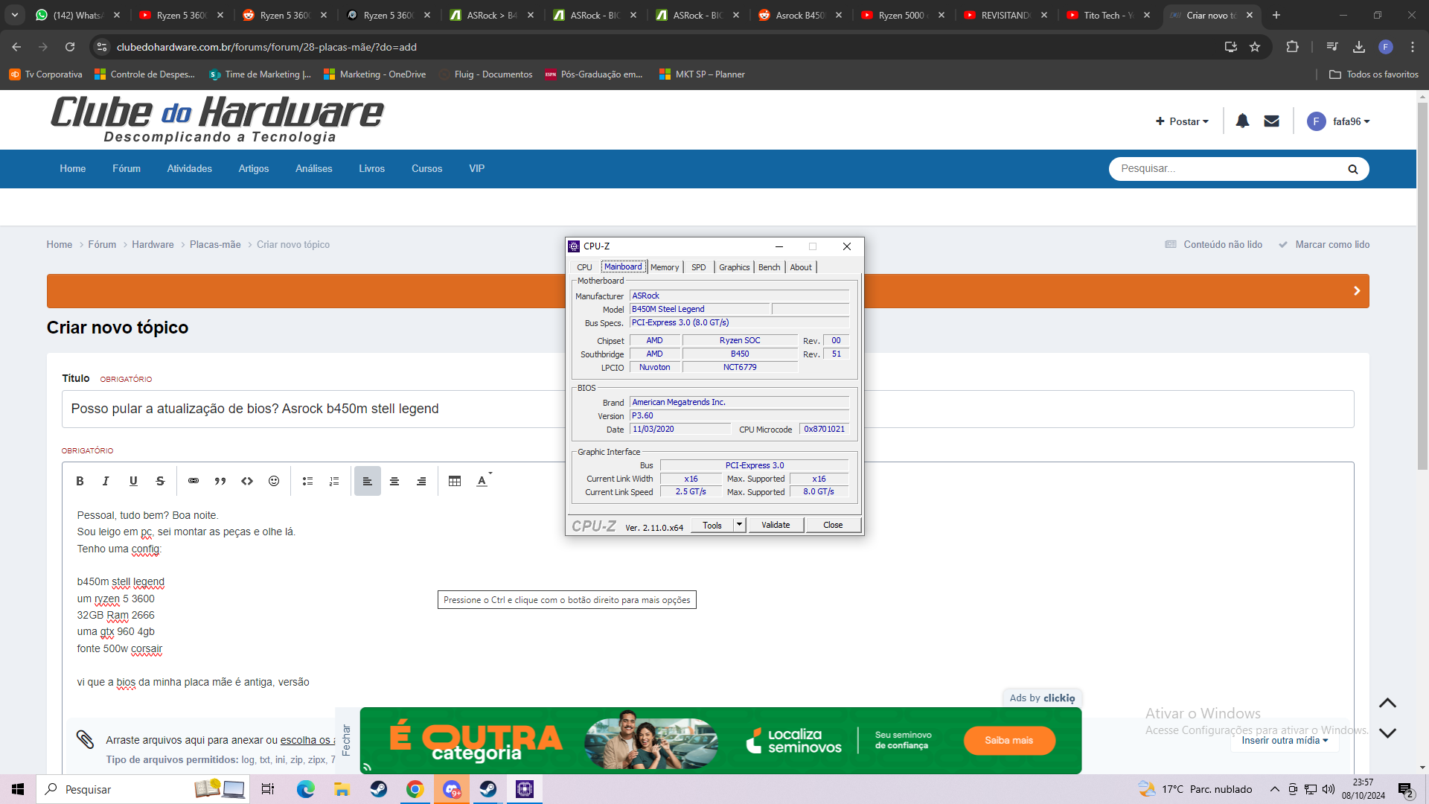Screen dimensions: 1429x804
Task: Click the 'escolha os' file chooser link
Action: 308,740
